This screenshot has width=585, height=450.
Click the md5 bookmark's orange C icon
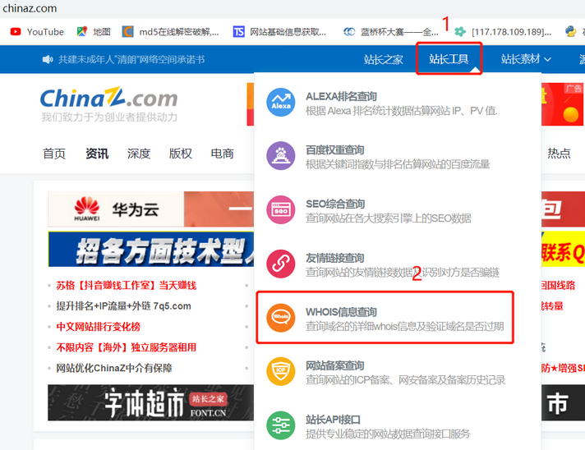point(127,32)
